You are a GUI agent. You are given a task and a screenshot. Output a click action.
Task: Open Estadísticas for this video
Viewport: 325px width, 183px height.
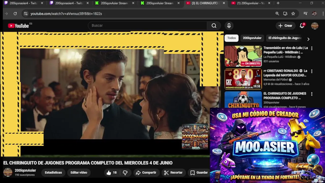pos(53,173)
